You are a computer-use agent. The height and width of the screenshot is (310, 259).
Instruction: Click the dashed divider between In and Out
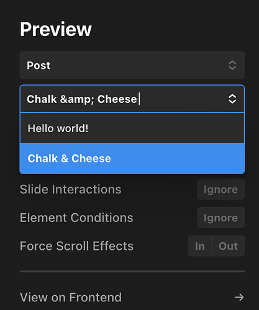pyautogui.click(x=212, y=246)
